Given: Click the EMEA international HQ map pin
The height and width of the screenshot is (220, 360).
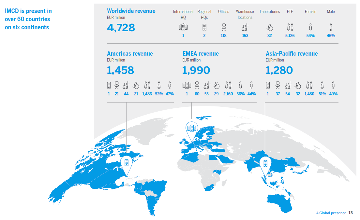Looking at the screenshot, I should (192, 131).
